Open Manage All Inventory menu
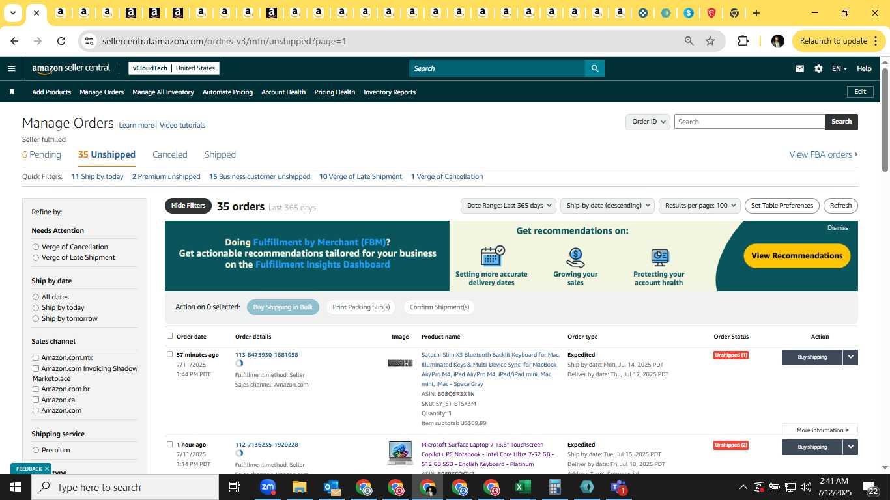Viewport: 890px width, 500px height. 163,92
